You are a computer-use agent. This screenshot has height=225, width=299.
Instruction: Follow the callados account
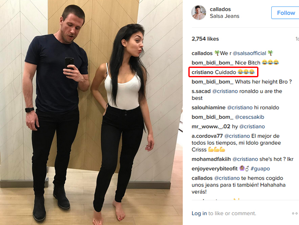285,13
